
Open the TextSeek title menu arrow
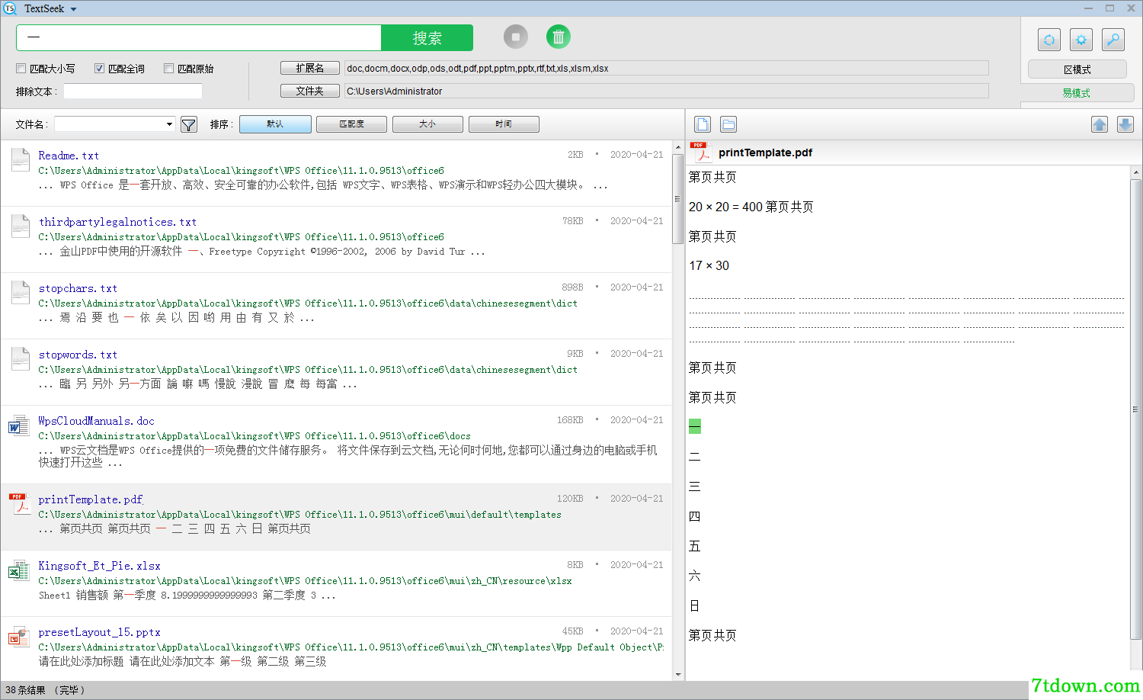pos(74,9)
